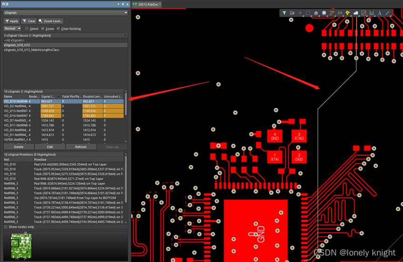Sort by the Name column header
The image size is (403, 262).
click(x=15, y=96)
